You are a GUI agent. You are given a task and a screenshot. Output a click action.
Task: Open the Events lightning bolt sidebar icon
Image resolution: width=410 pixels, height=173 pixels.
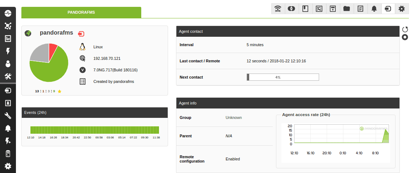coord(8,51)
